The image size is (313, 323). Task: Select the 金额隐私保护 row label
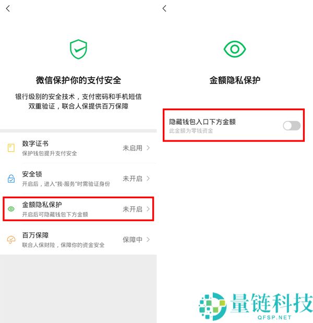(42, 205)
